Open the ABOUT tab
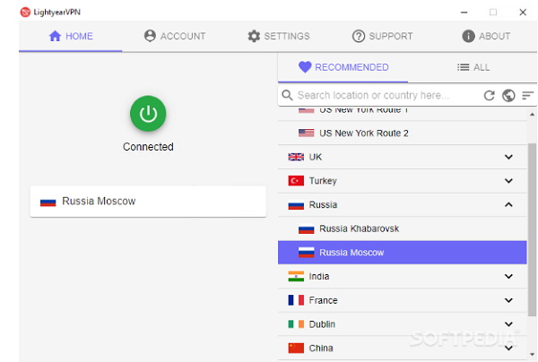This screenshot has width=538, height=362. 486,36
